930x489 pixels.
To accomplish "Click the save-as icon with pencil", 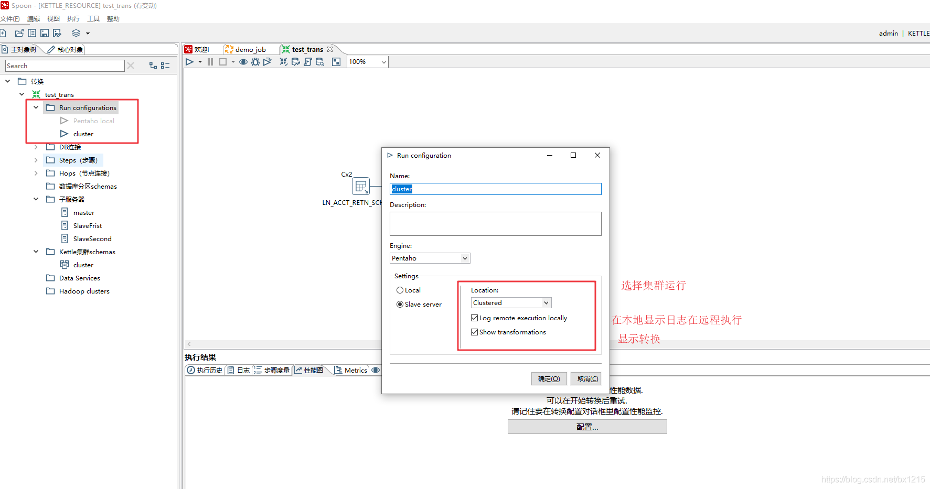I will point(57,33).
